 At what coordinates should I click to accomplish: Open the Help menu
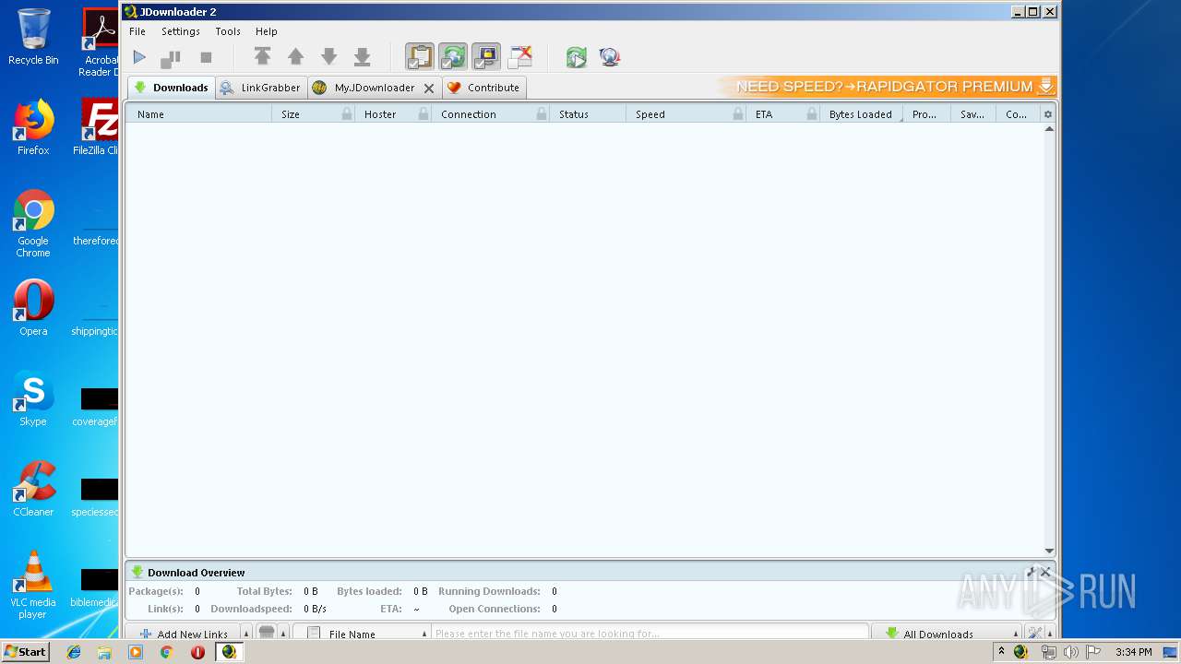(x=267, y=31)
